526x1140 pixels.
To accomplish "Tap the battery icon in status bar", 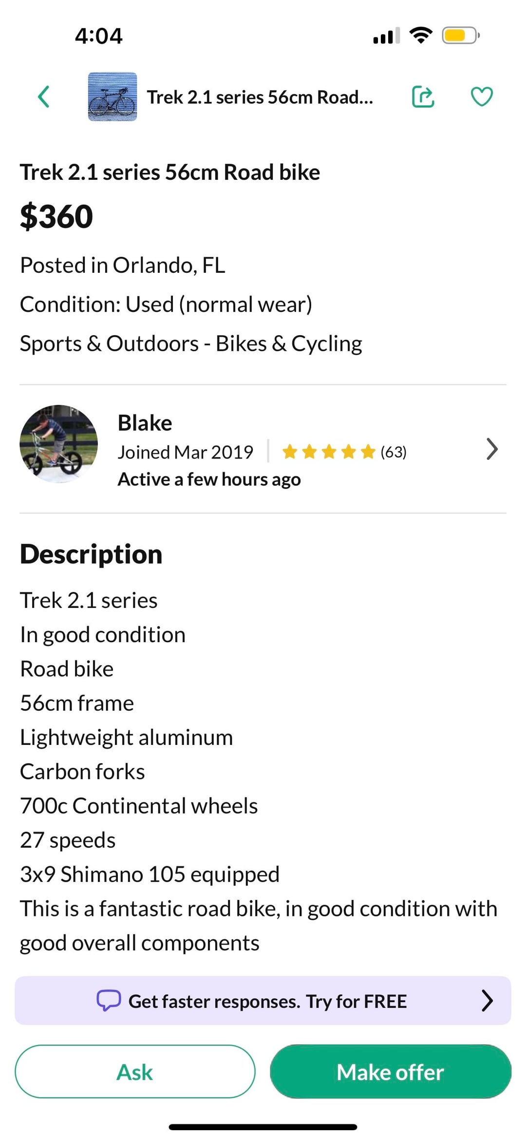I will [x=460, y=36].
